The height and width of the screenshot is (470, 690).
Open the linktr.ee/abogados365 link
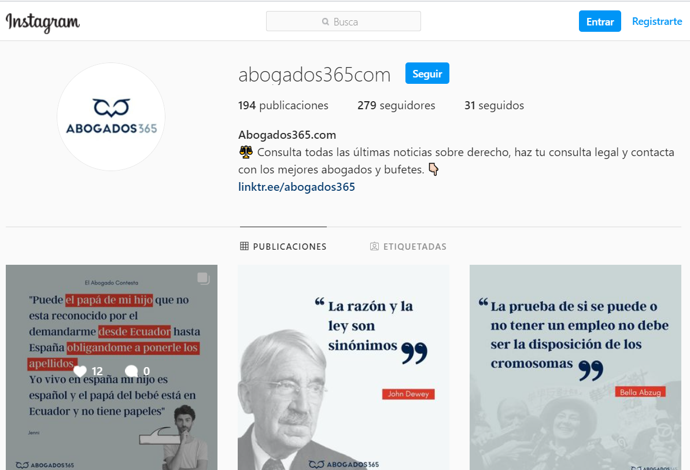[x=297, y=187]
